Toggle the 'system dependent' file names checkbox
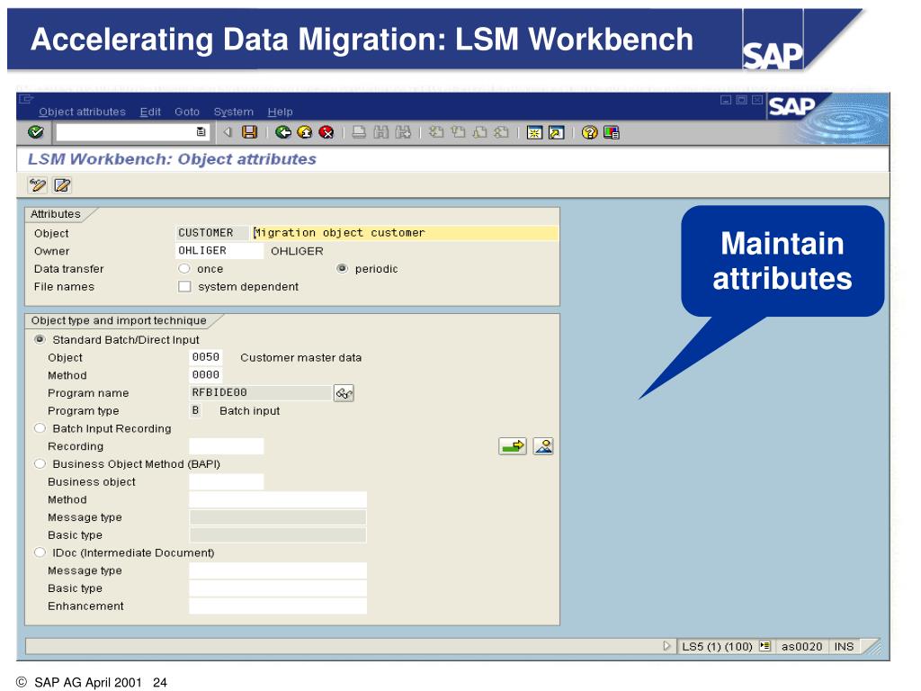 (x=185, y=287)
